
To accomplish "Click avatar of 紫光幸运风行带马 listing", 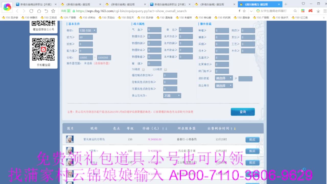I will click(x=70, y=139).
